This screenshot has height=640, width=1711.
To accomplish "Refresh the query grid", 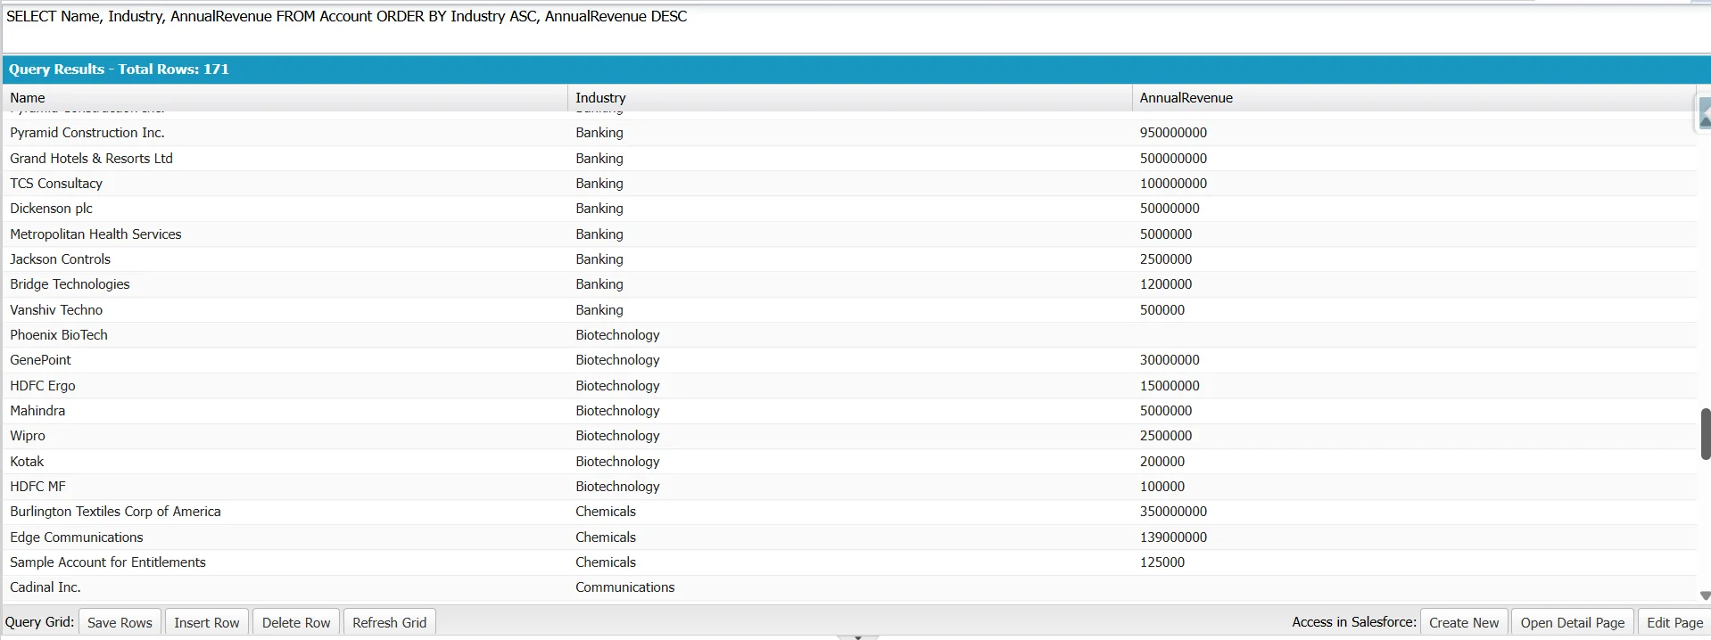I will pyautogui.click(x=390, y=622).
